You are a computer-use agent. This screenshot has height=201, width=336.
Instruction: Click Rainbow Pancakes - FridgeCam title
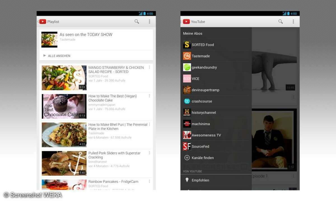point(113,181)
